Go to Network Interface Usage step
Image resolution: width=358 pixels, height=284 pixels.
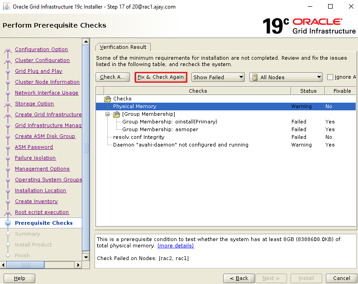pos(47,93)
